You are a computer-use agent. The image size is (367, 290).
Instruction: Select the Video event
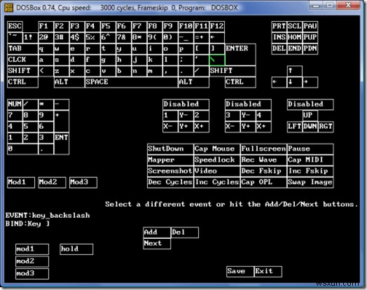pyautogui.click(x=216, y=172)
